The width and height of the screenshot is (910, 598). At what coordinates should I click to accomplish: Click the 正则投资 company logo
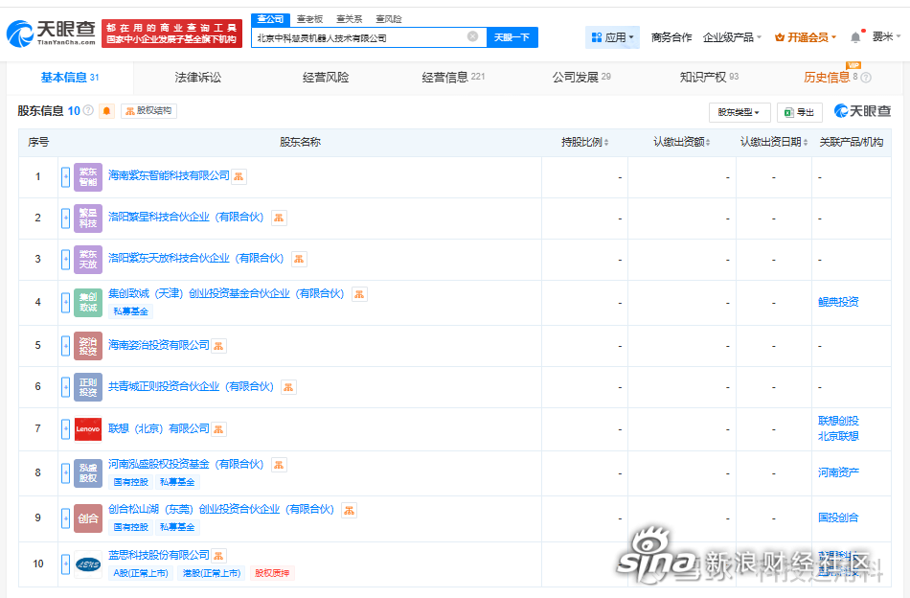[88, 387]
